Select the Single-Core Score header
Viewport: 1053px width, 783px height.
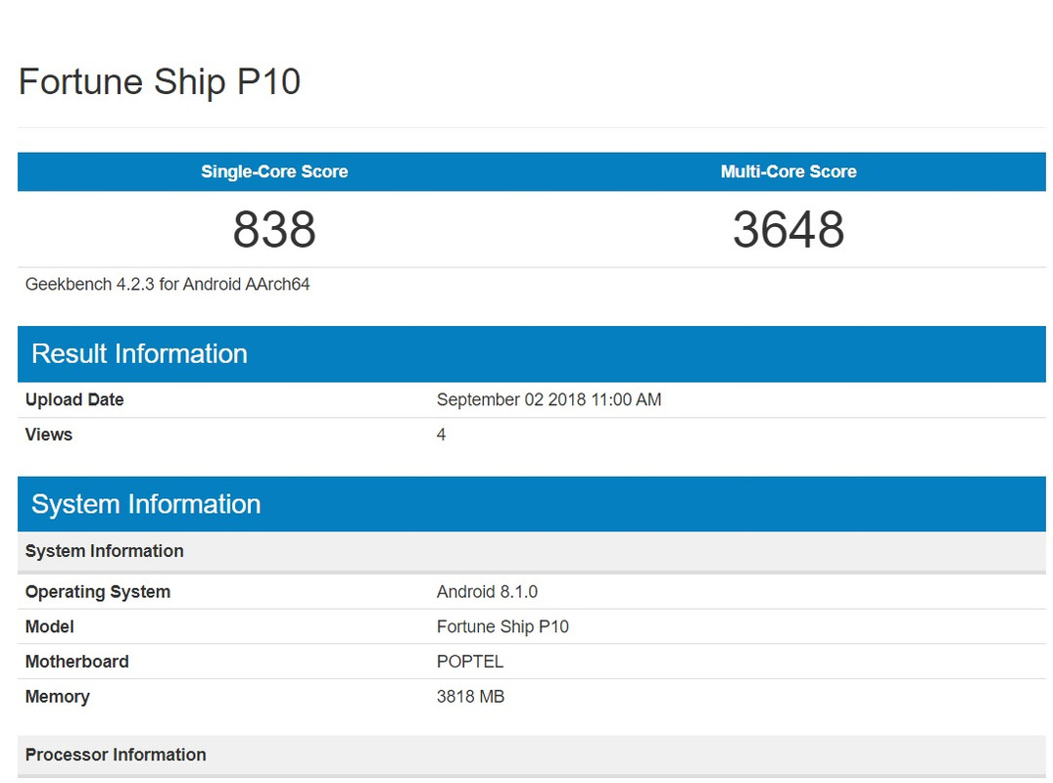(273, 171)
